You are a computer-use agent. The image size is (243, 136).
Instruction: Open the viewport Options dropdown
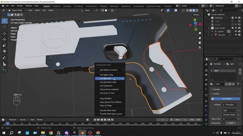coord(197,15)
